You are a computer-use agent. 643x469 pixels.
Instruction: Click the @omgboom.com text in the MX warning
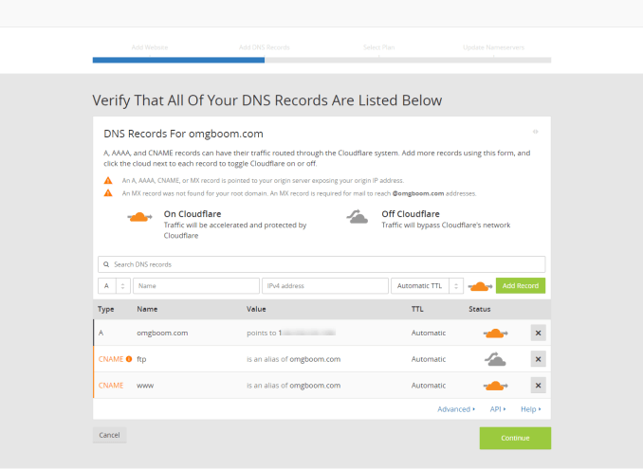coord(418,193)
